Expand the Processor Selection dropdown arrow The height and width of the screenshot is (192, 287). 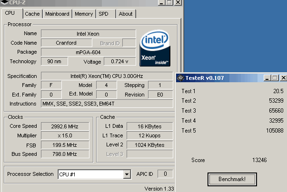(127, 174)
